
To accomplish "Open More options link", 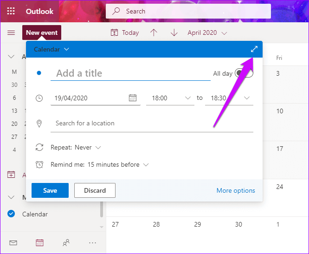I will (236, 190).
